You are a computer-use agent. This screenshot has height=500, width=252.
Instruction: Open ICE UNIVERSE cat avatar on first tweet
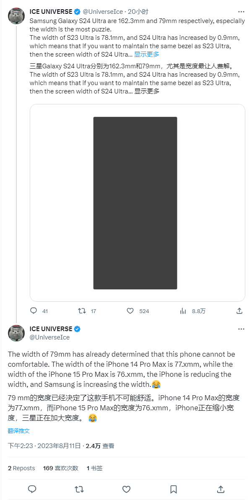16,16
